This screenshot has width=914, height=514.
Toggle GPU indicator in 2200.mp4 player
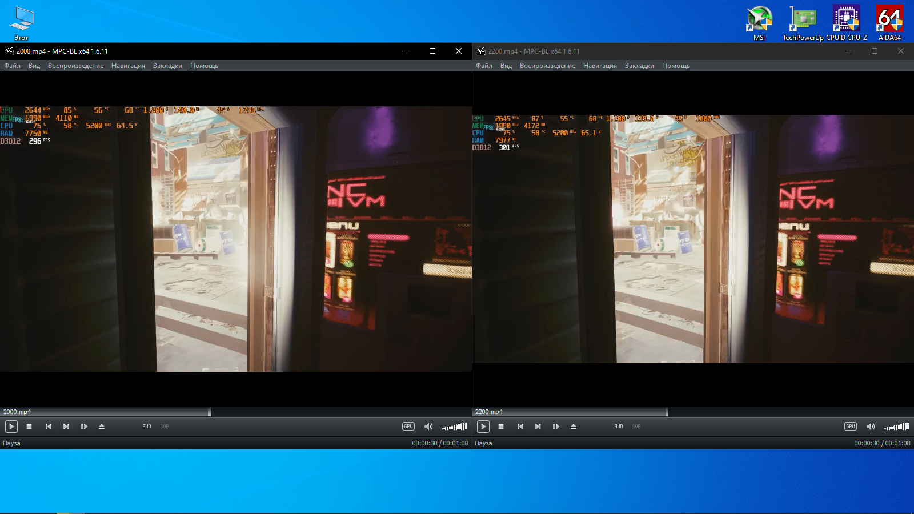point(851,427)
